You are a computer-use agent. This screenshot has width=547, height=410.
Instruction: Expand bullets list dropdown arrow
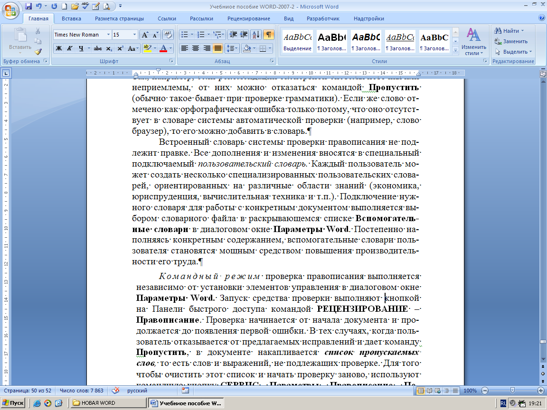point(192,35)
